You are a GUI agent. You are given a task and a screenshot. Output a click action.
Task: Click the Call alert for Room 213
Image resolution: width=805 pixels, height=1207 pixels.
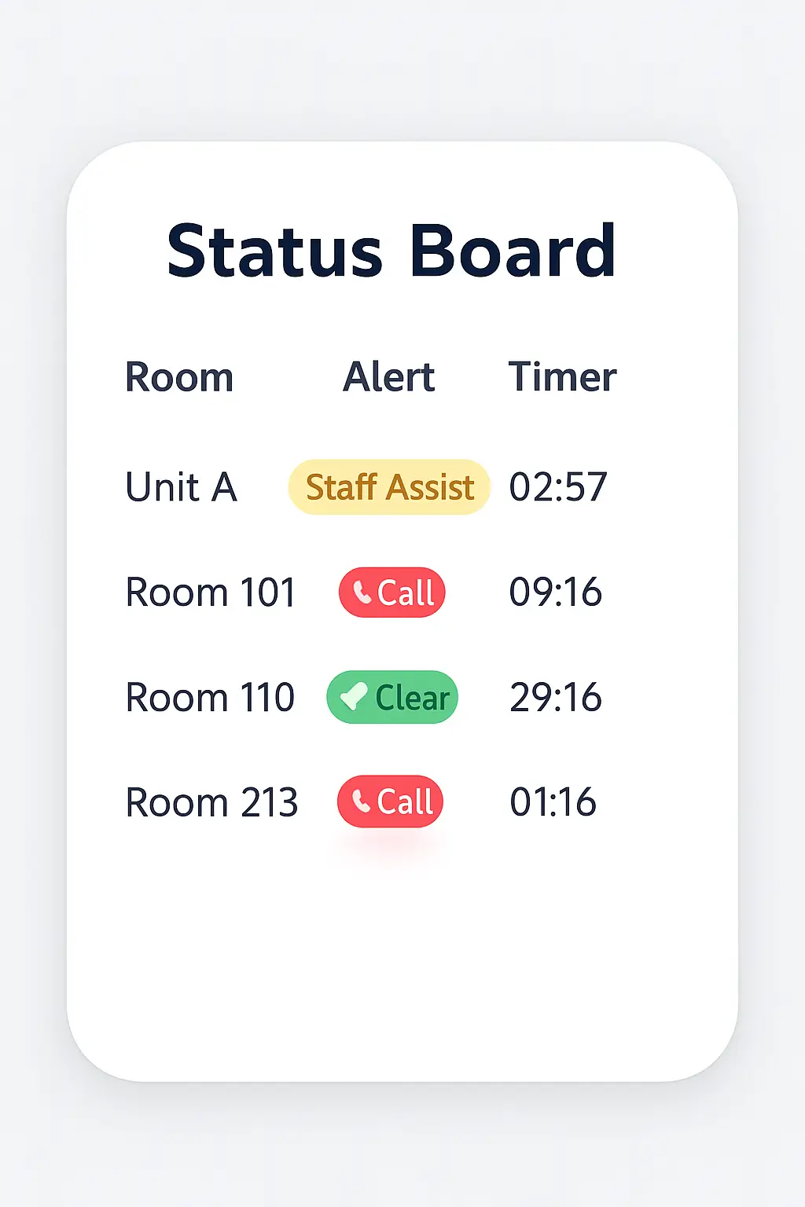(x=390, y=802)
